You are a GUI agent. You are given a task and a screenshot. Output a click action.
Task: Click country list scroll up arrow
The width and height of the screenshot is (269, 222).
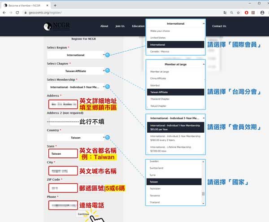203,161
